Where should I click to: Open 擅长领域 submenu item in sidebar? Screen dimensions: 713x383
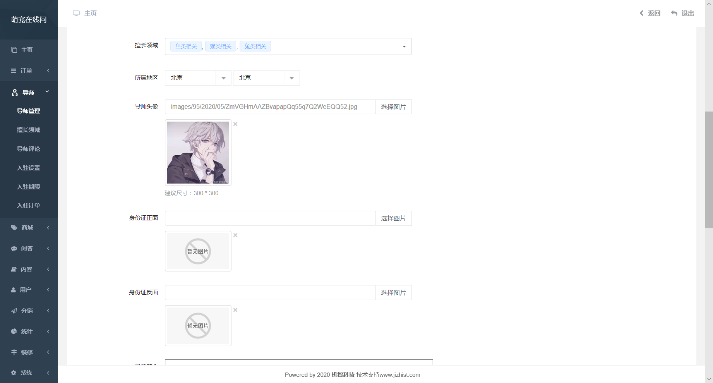tap(29, 130)
